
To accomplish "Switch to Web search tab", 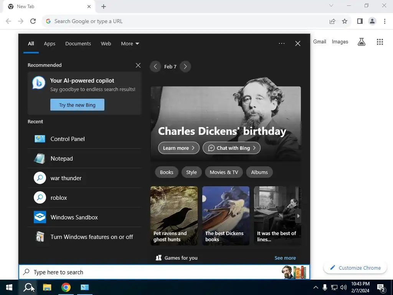I will pos(106,44).
